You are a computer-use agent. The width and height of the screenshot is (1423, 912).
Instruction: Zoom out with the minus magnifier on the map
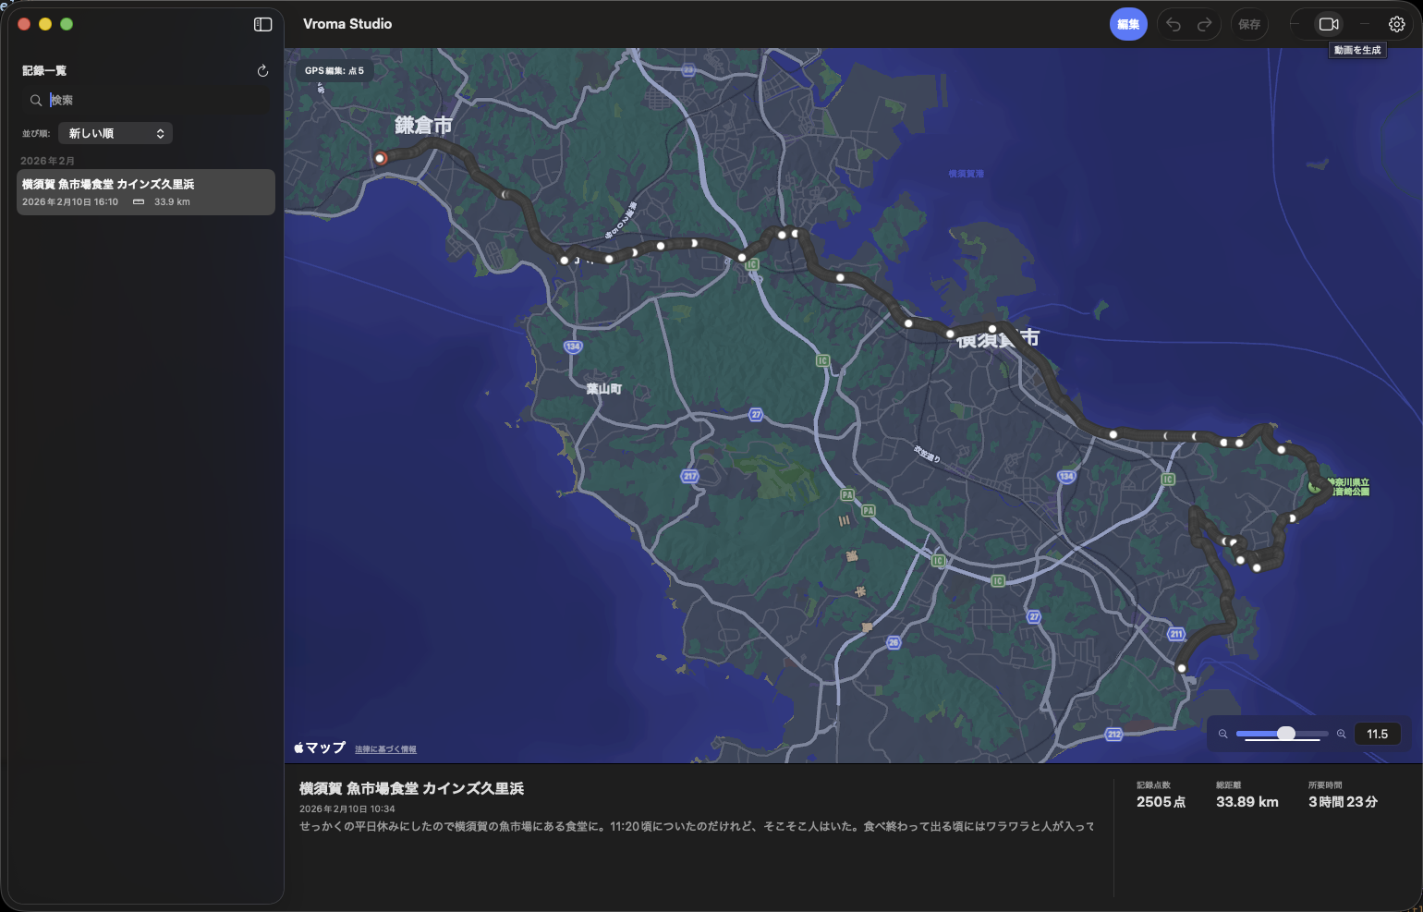click(x=1222, y=734)
